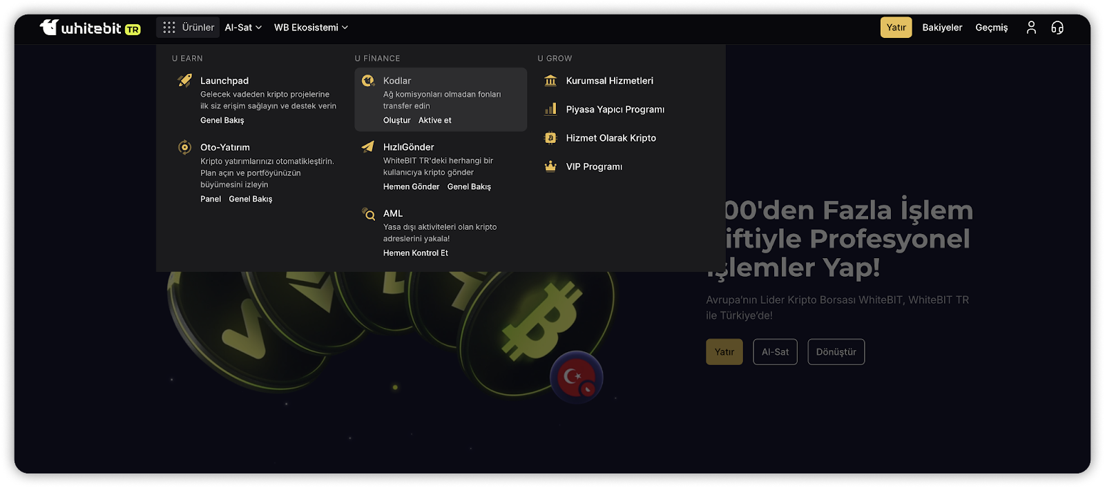The width and height of the screenshot is (1105, 488).
Task: Click the Kurumsal Hizmetleri bank icon
Action: click(550, 81)
